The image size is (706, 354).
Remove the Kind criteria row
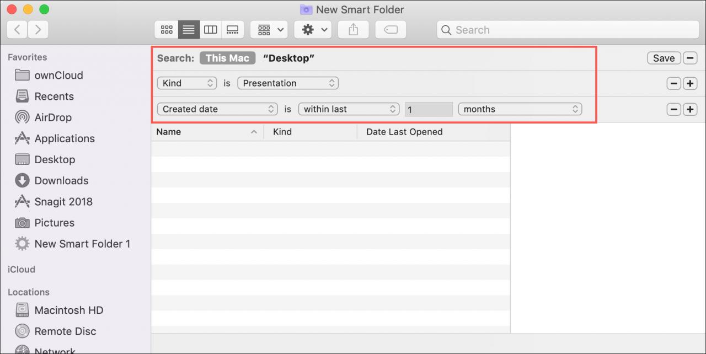click(673, 84)
